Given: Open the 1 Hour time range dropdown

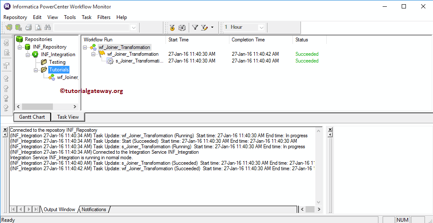Looking at the screenshot, I should (x=261, y=27).
